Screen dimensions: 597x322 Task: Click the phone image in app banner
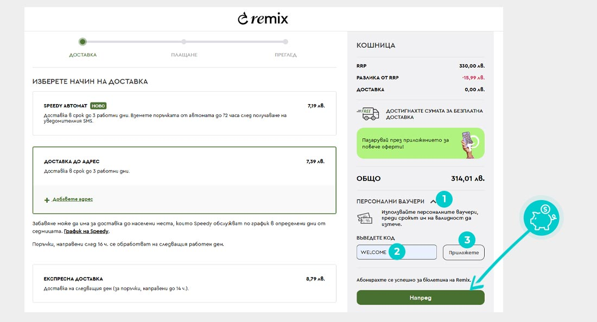tap(469, 144)
